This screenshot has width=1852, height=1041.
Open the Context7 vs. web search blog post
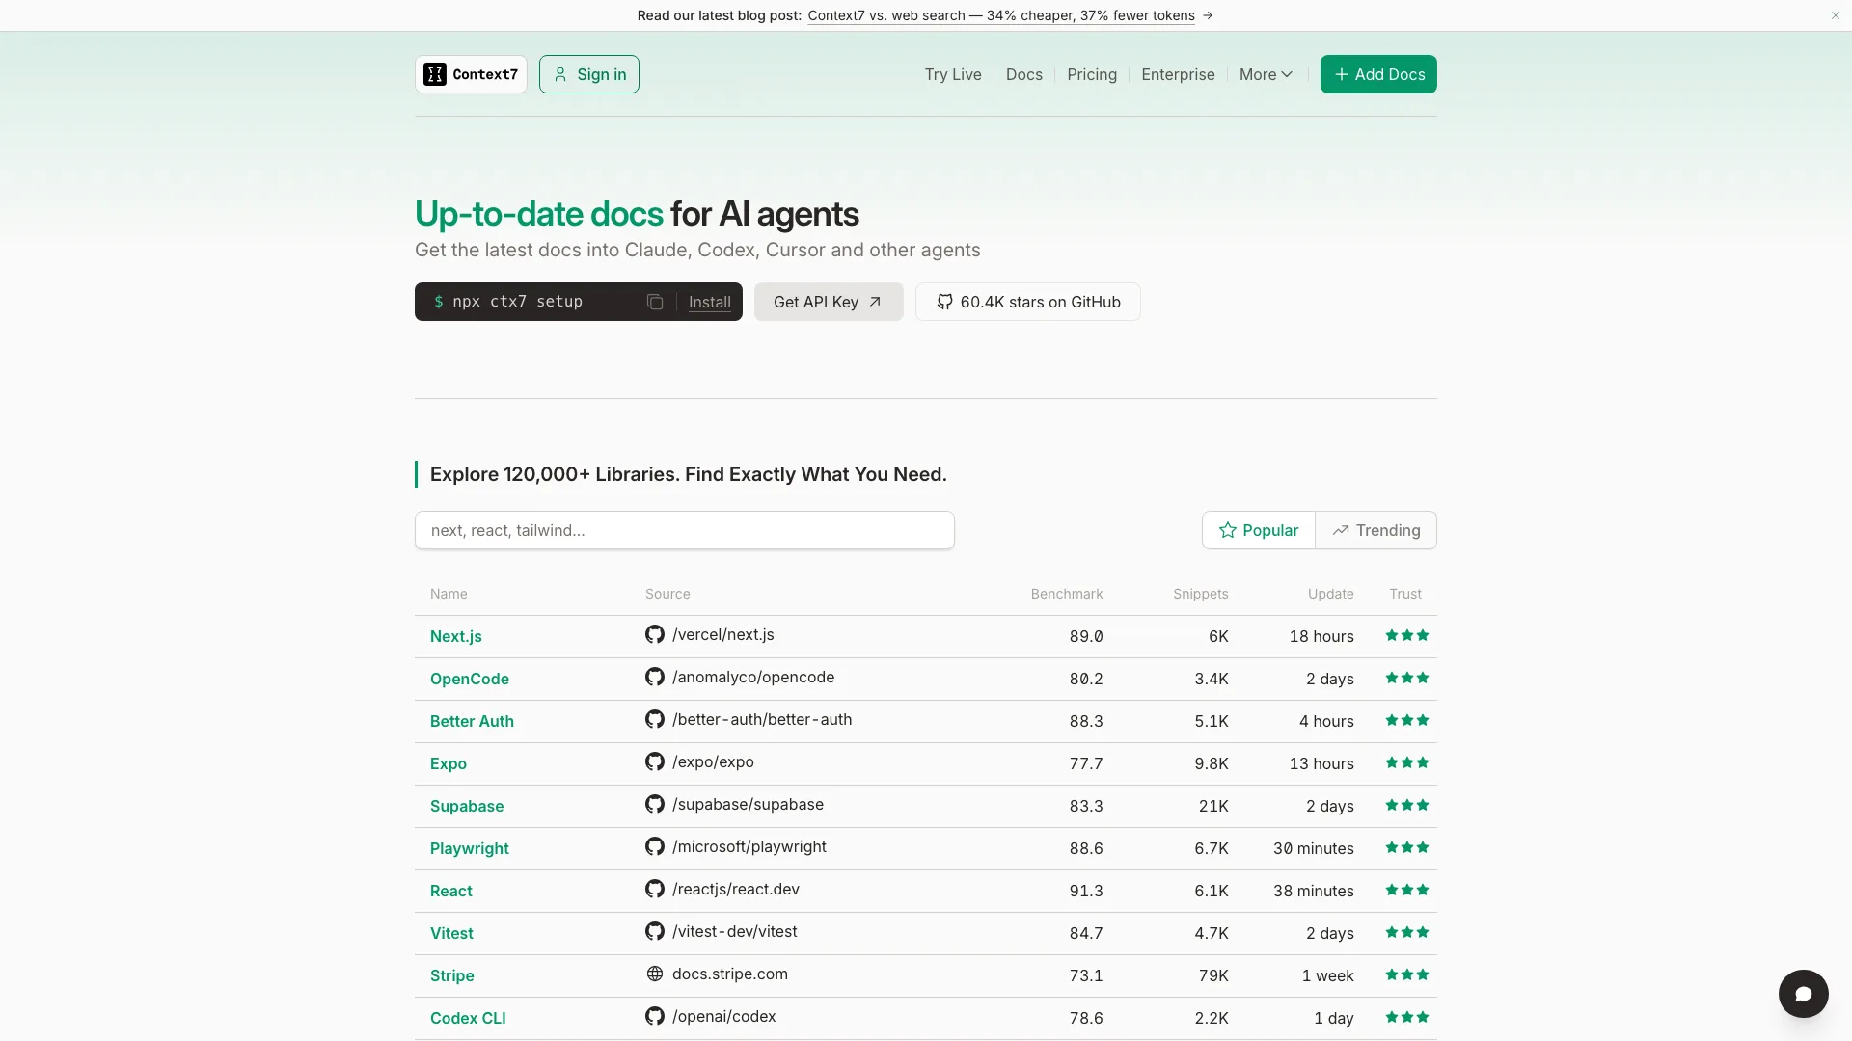click(1001, 15)
